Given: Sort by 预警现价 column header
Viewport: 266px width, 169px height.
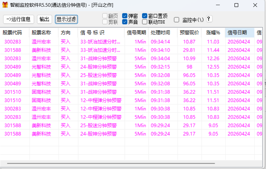Looking at the screenshot, I should pos(190,33).
